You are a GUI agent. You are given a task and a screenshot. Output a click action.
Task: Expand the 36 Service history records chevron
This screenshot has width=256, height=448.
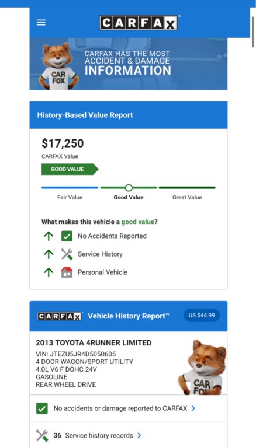tap(139, 435)
